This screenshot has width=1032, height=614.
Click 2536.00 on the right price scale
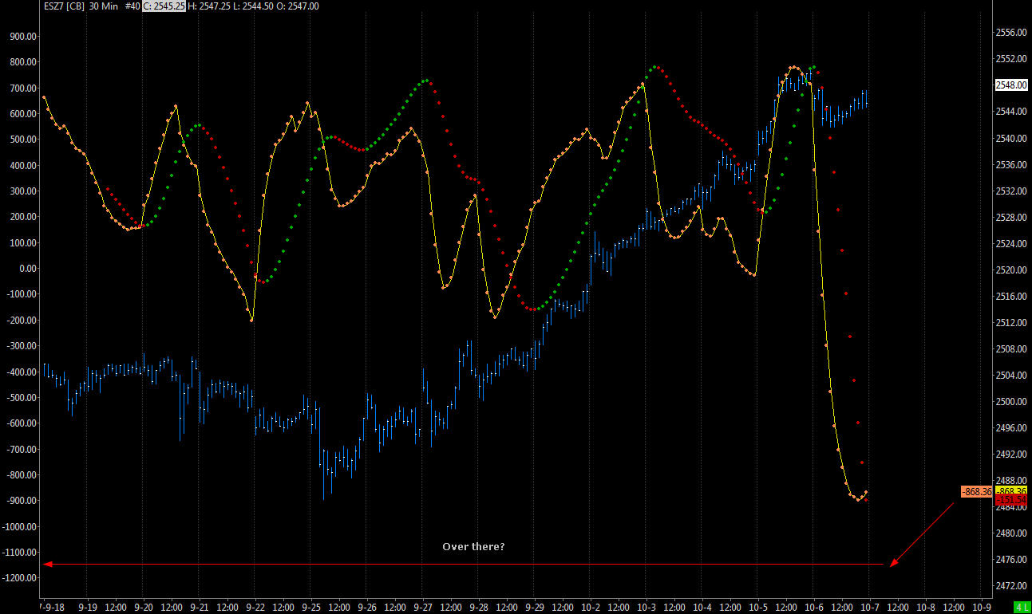coord(1010,164)
